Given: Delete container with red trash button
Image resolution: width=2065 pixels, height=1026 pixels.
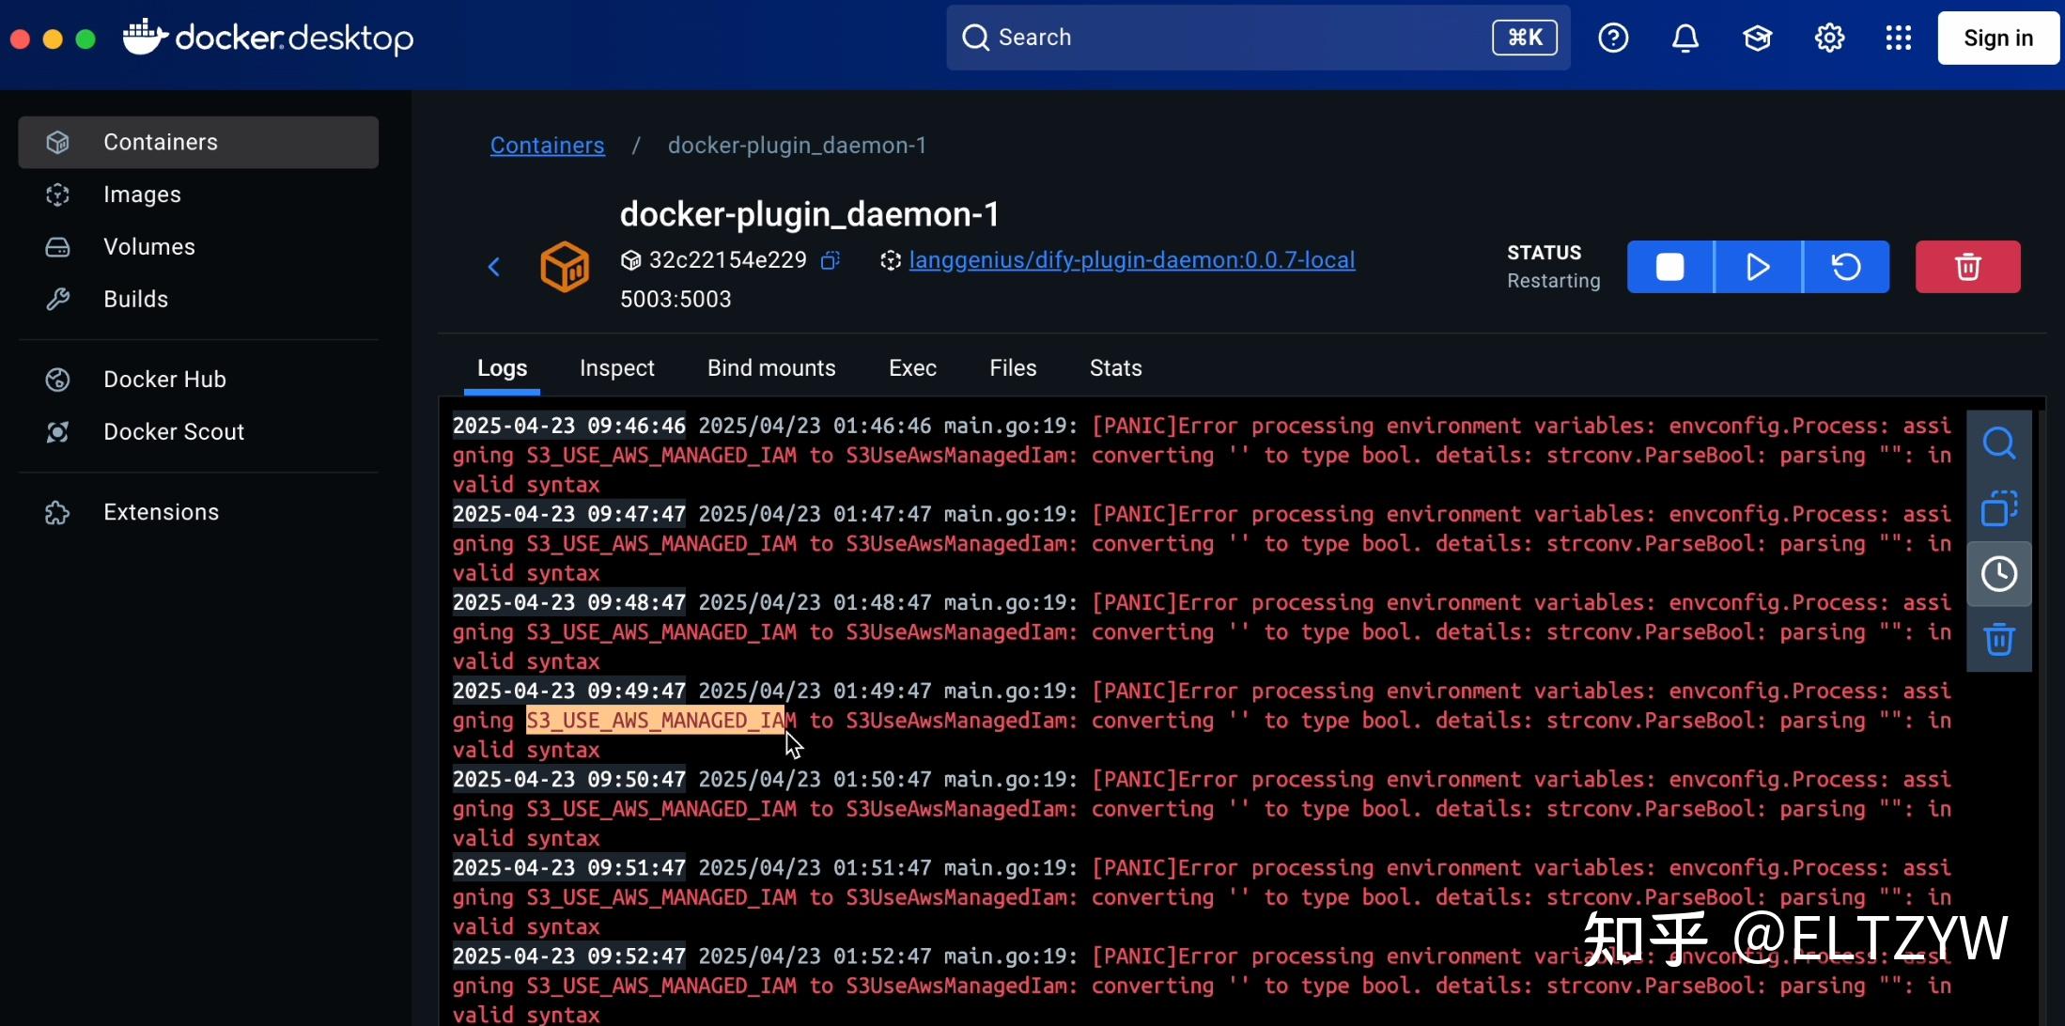Looking at the screenshot, I should click(x=1967, y=266).
